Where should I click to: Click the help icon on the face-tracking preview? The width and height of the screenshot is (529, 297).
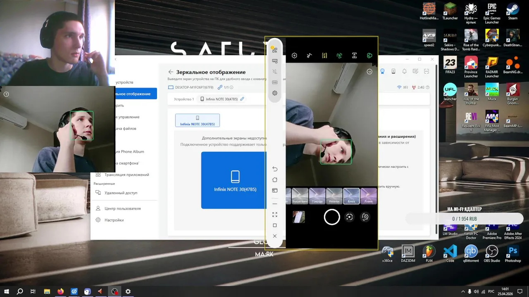[6, 94]
